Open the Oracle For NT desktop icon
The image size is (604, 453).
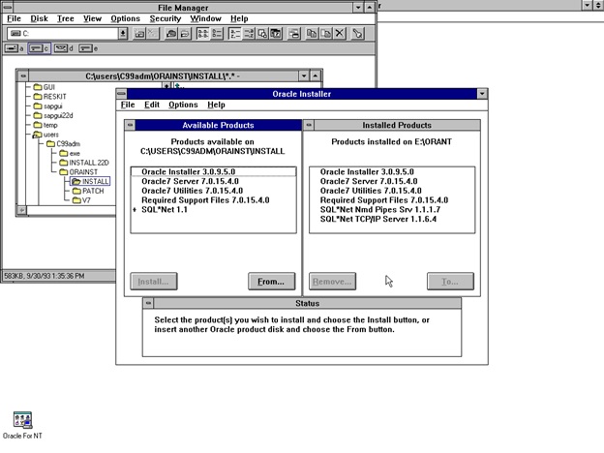pos(22,420)
